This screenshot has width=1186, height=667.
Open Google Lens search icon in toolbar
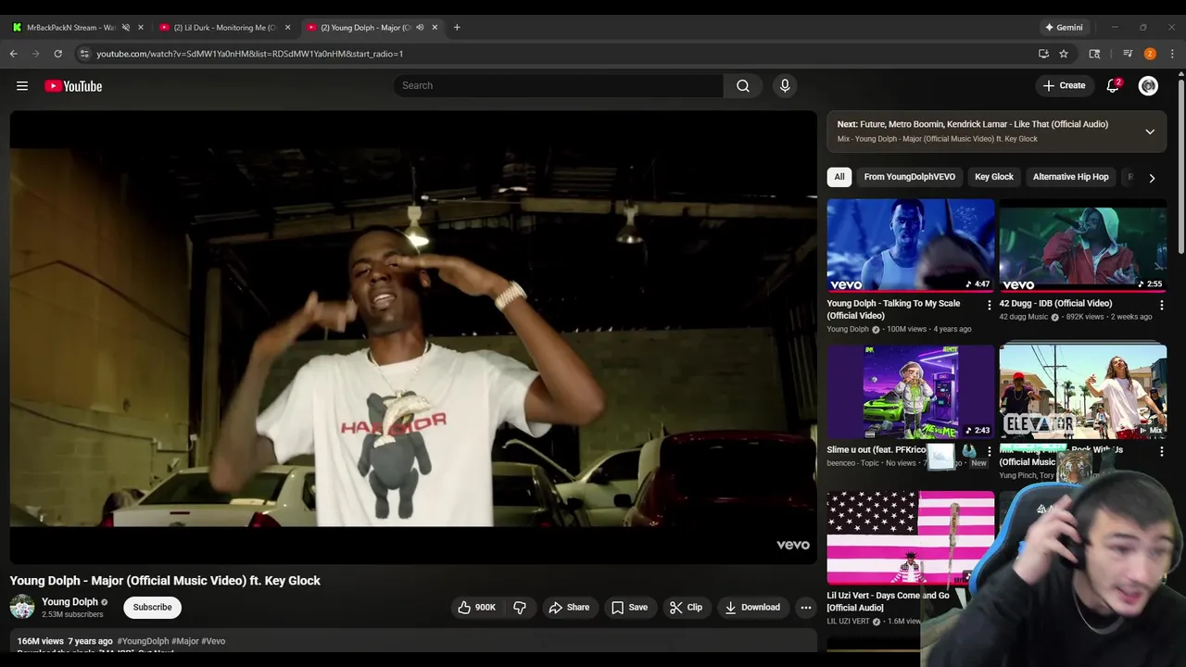tap(1094, 54)
